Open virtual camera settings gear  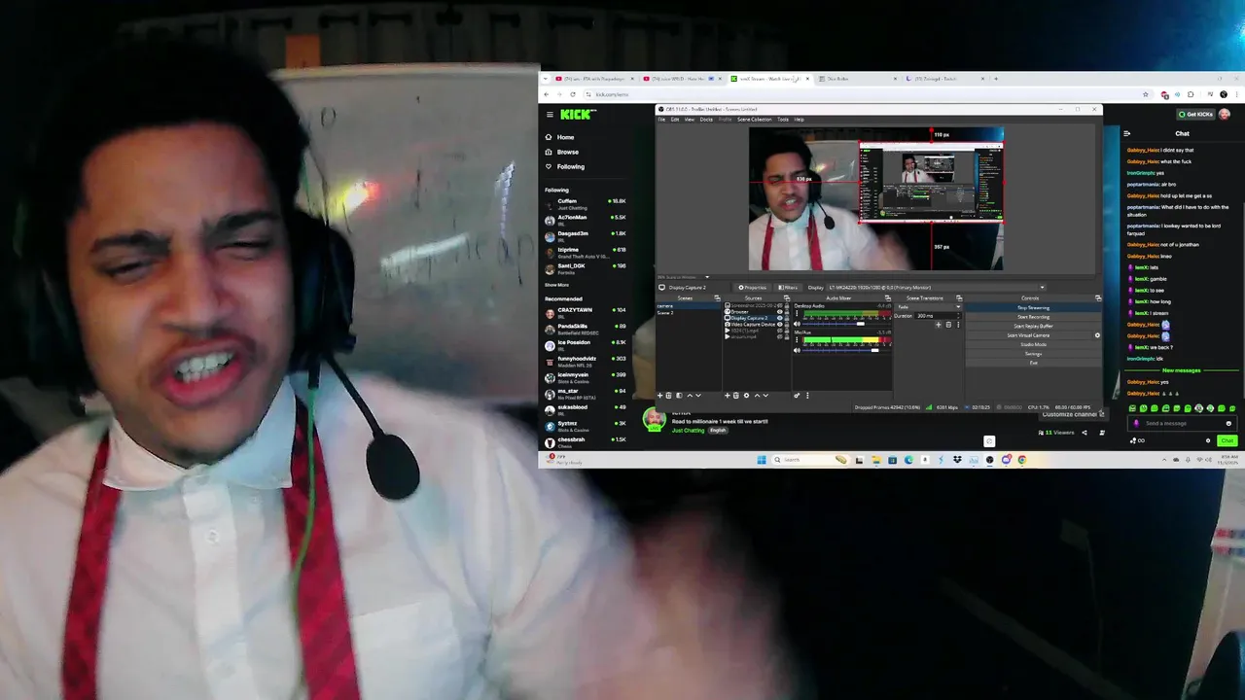(1097, 335)
